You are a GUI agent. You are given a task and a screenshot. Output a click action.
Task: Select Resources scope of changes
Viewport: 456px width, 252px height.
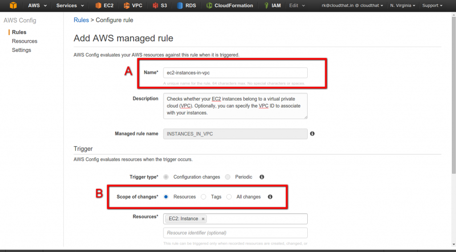coord(166,196)
